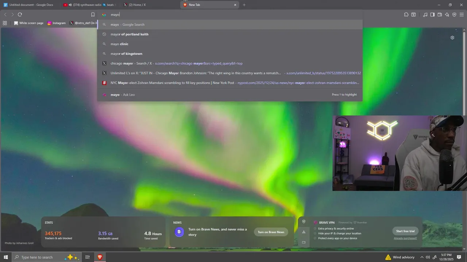
Task: Click Start free trial button
Action: [405, 231]
